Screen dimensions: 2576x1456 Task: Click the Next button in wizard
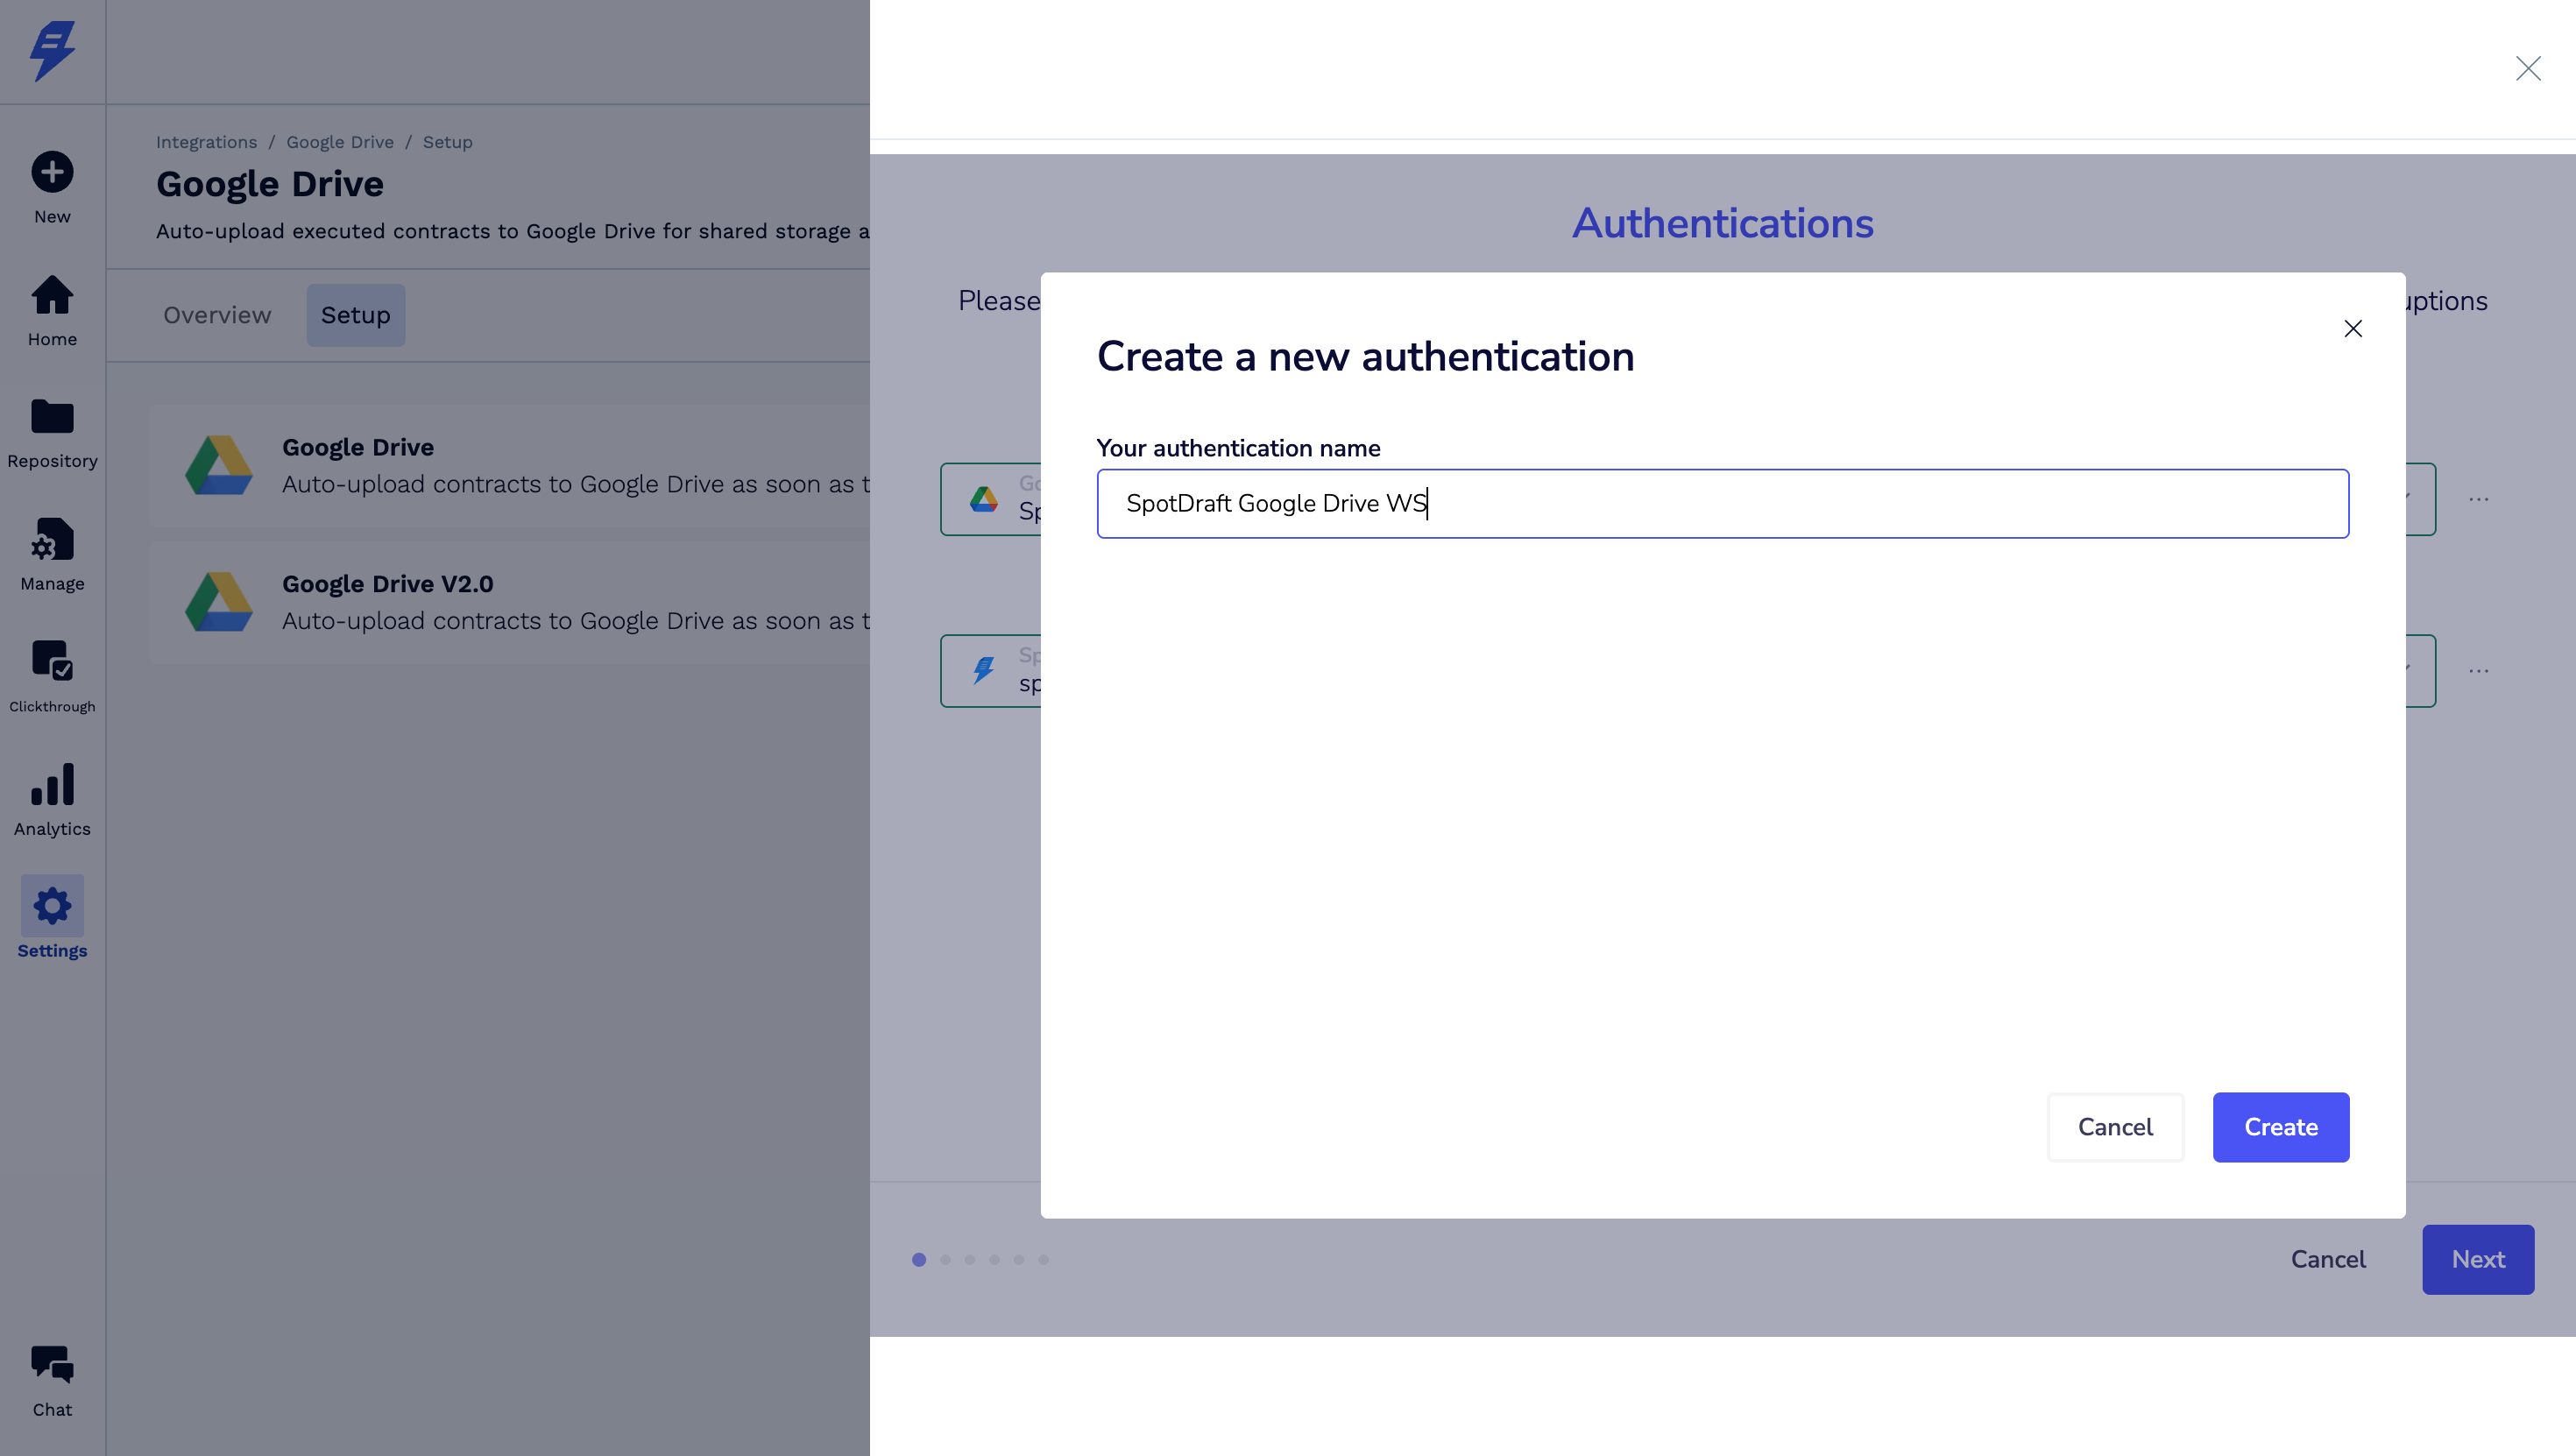tap(2477, 1259)
